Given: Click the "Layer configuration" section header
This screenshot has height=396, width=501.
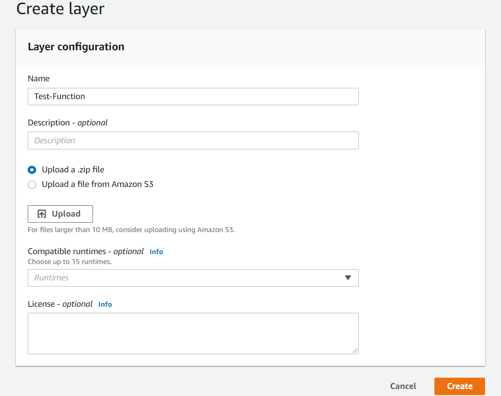Looking at the screenshot, I should point(76,47).
